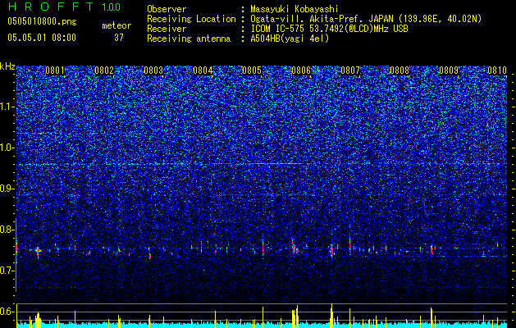Click the 0803 time marker

click(153, 71)
